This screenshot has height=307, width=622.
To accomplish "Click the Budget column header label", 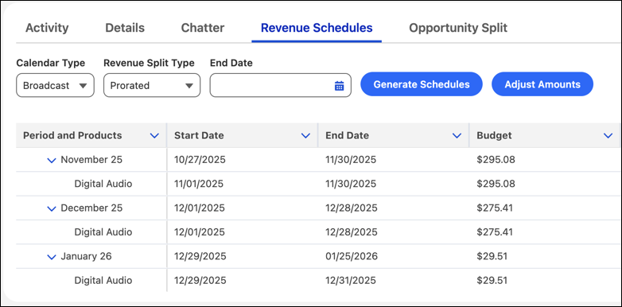I will (494, 136).
